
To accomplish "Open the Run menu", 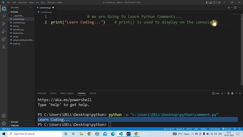I will click(x=43, y=2).
